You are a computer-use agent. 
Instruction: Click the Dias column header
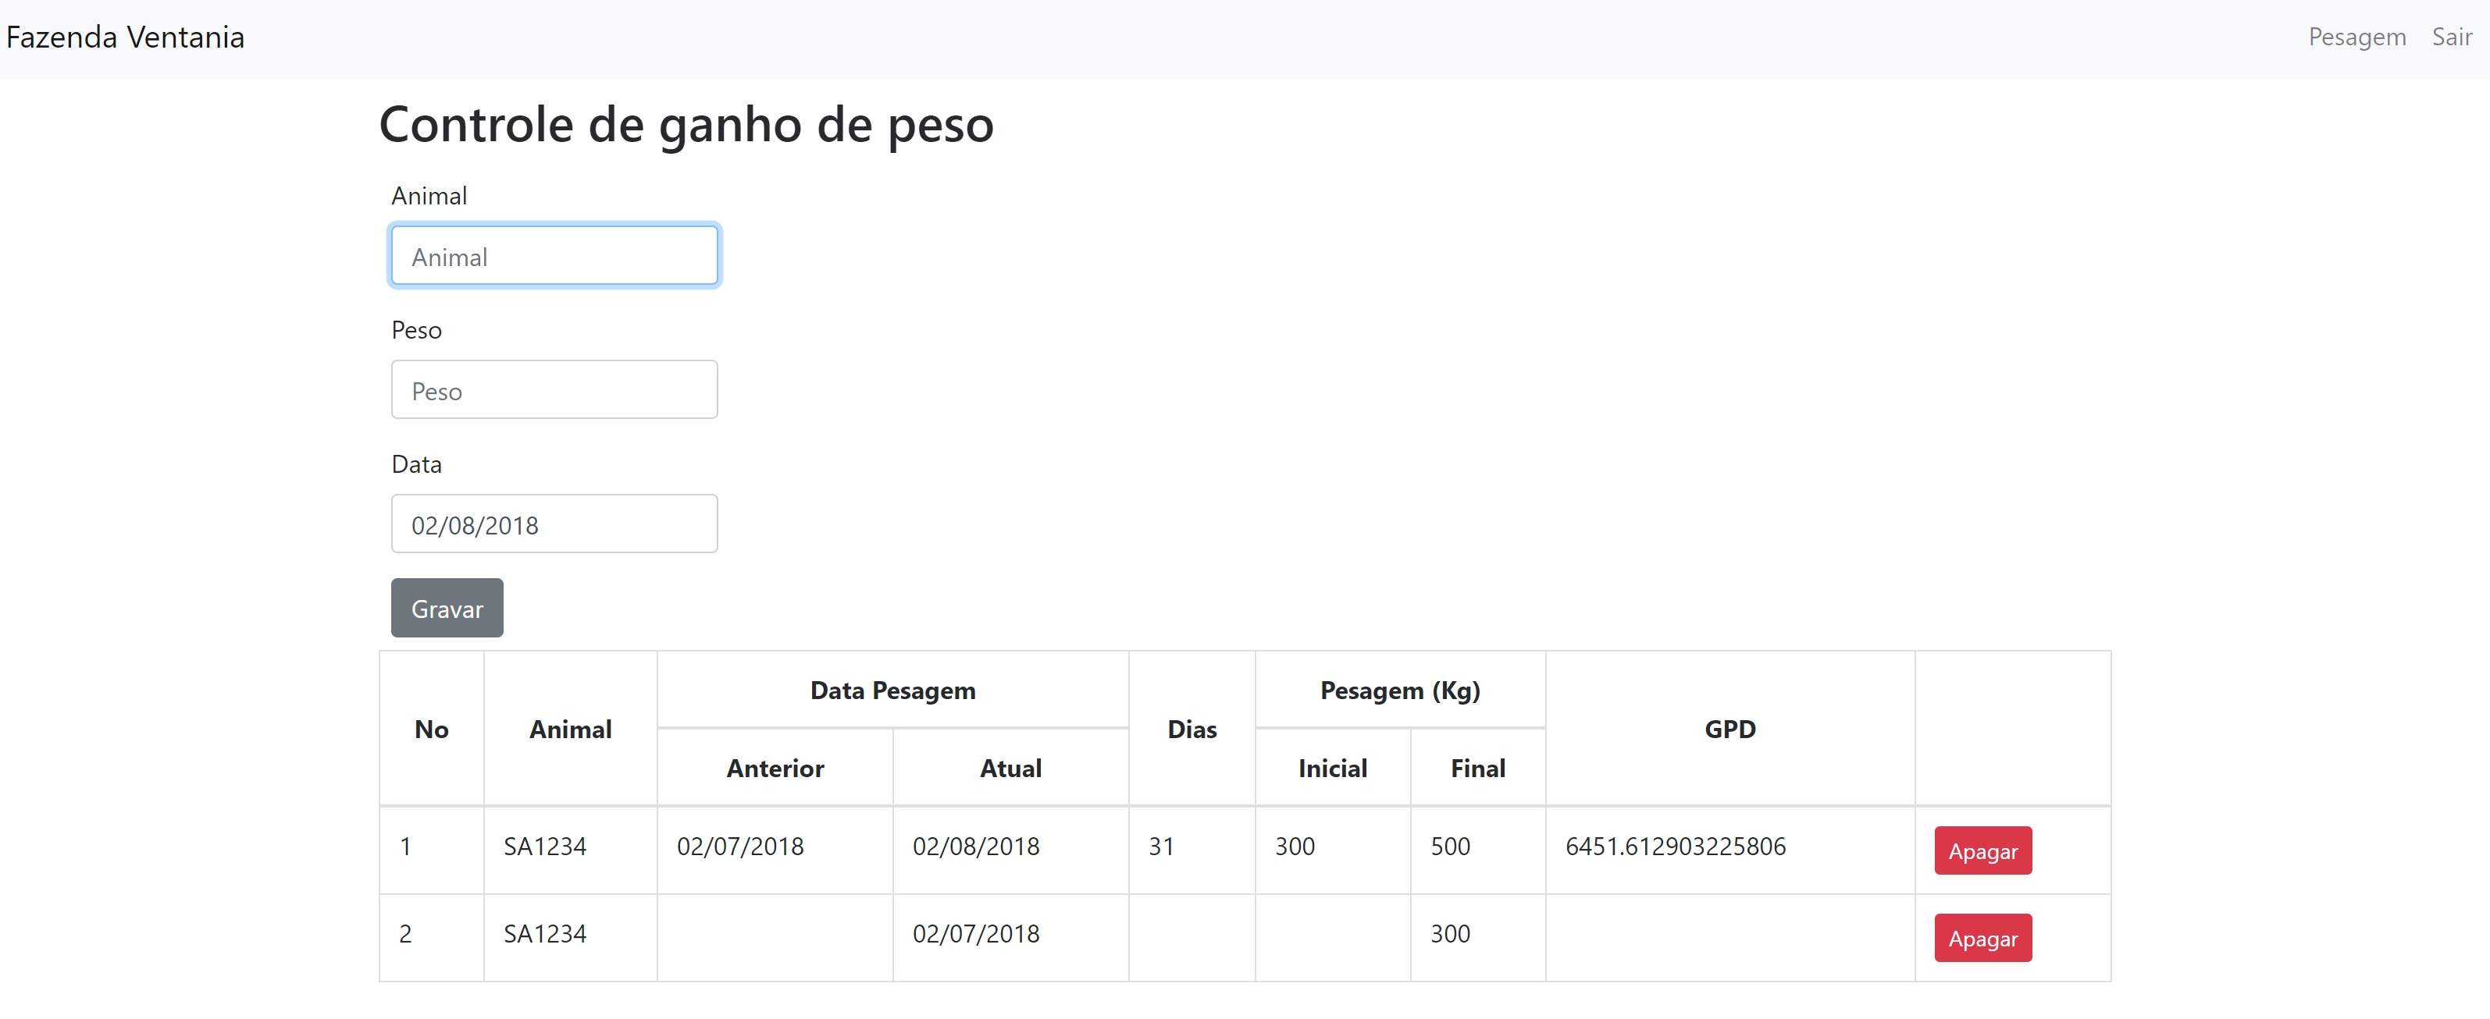(1191, 730)
